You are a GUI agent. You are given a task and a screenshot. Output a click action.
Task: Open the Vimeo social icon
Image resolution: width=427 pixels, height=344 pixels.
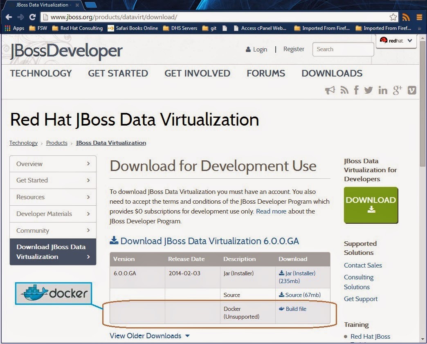[x=412, y=90]
